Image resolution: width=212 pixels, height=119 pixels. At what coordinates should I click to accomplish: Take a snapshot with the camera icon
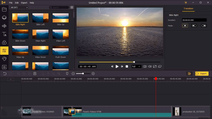(145, 66)
